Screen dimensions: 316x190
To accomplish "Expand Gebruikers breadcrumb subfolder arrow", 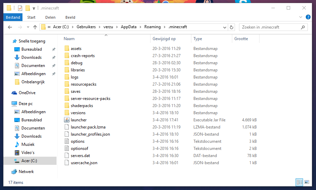I will click(99, 27).
